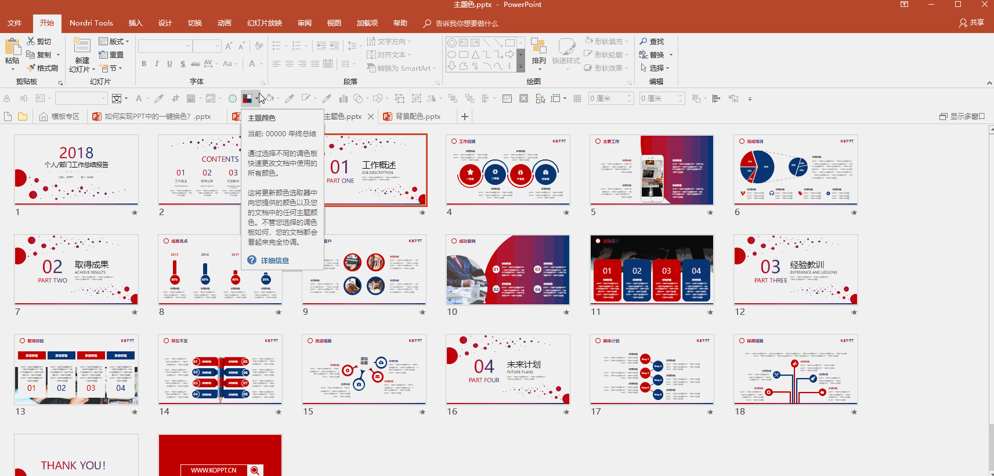Expand the clipboard group dialog launcher
This screenshot has height=476, width=994.
[60, 83]
